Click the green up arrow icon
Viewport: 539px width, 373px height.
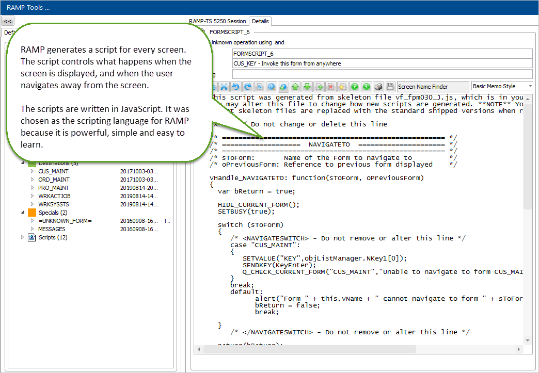[x=295, y=87]
